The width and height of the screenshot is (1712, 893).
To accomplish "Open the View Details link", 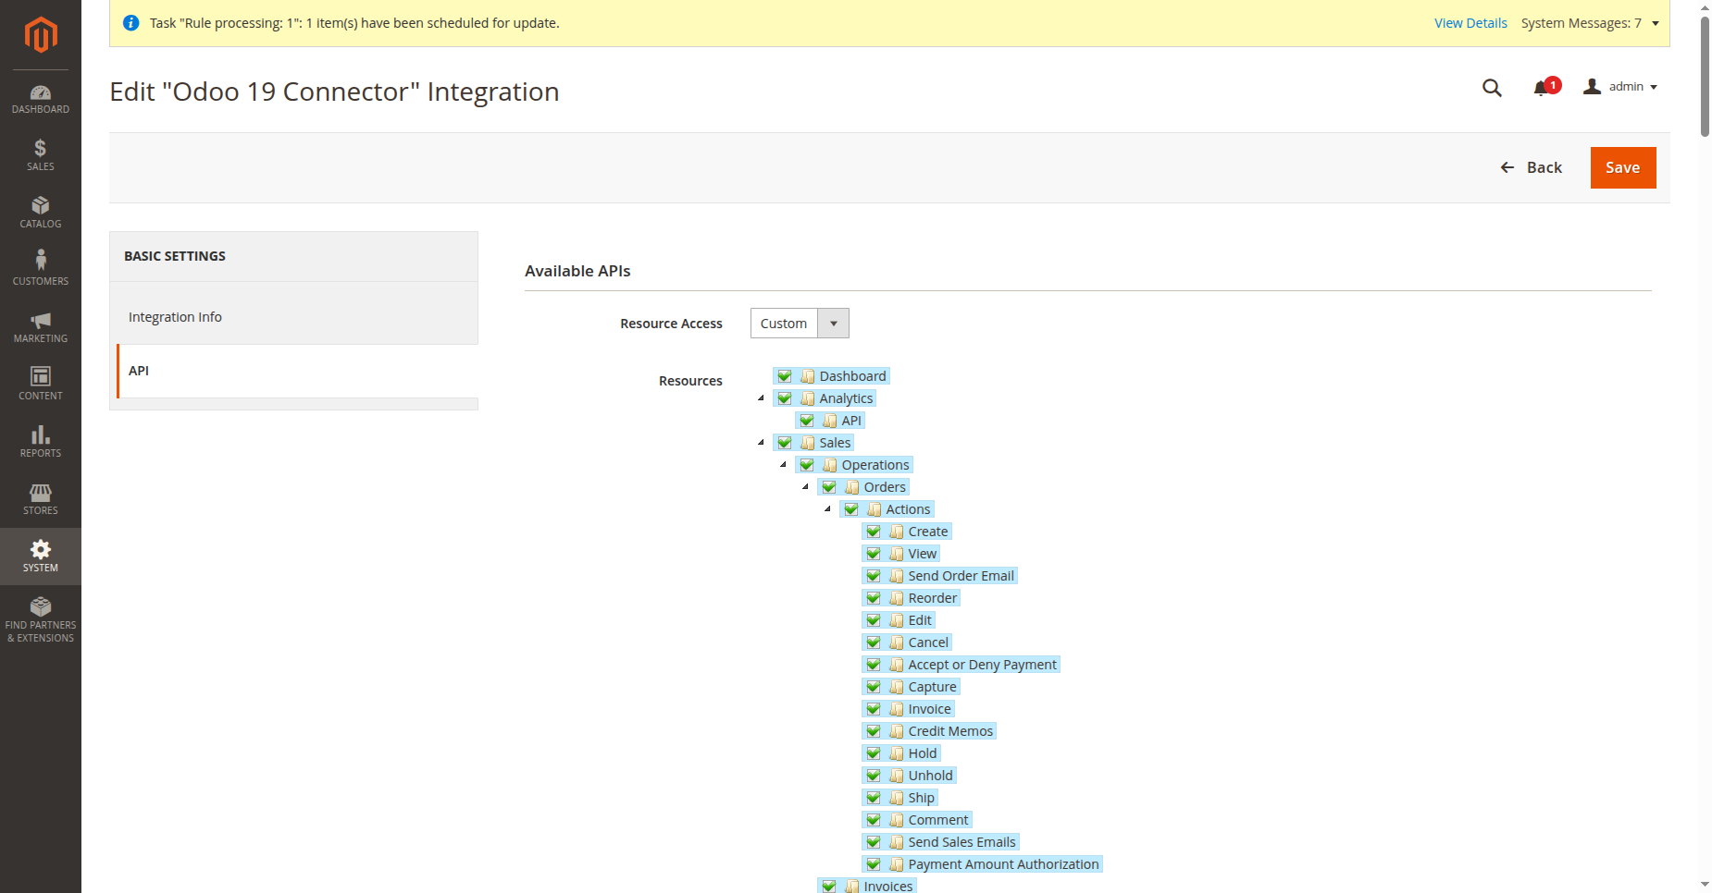I will click(x=1470, y=23).
